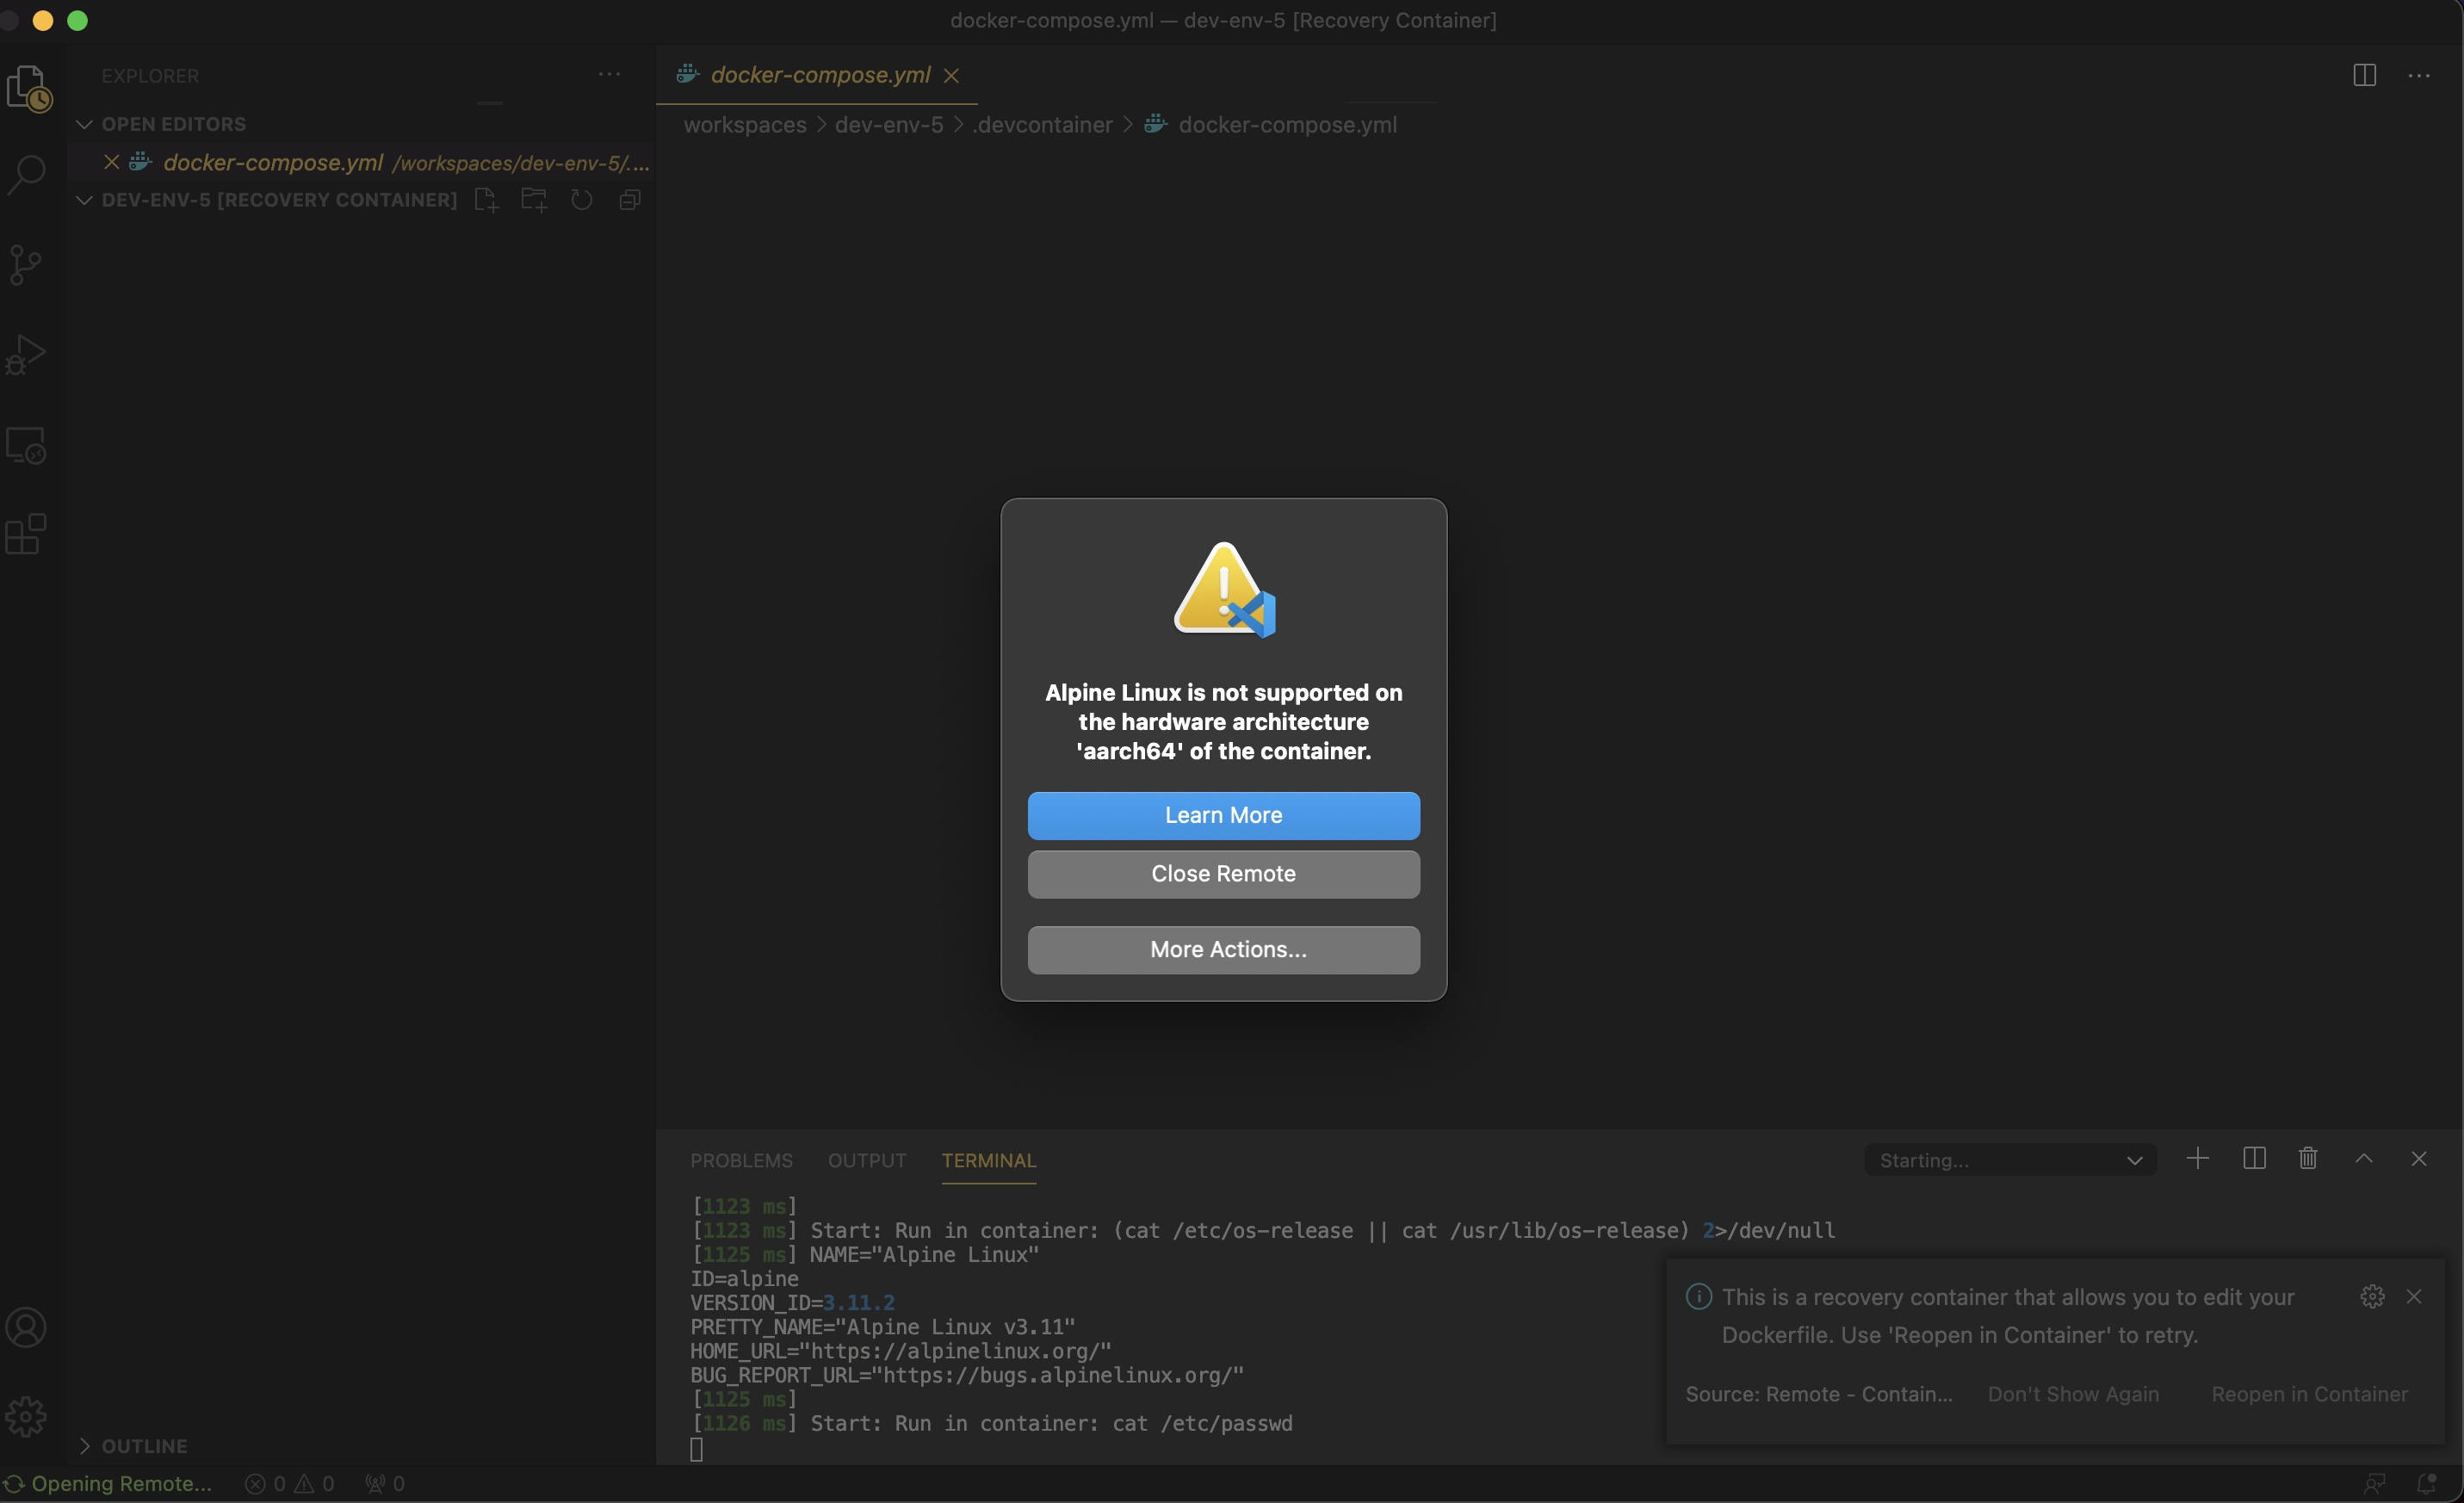Image resolution: width=2464 pixels, height=1503 pixels.
Task: Open the Extensions view
Action: [27, 534]
